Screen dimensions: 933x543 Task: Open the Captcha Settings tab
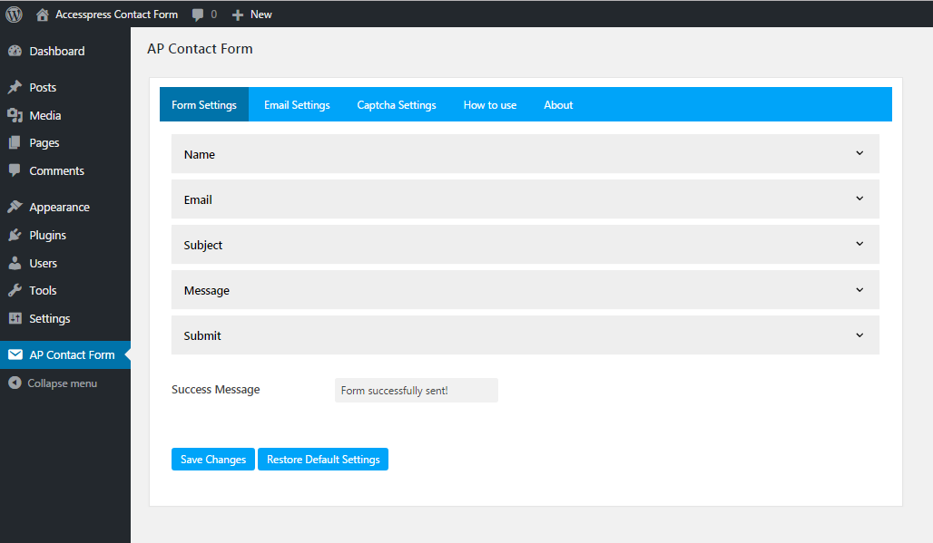pos(397,104)
